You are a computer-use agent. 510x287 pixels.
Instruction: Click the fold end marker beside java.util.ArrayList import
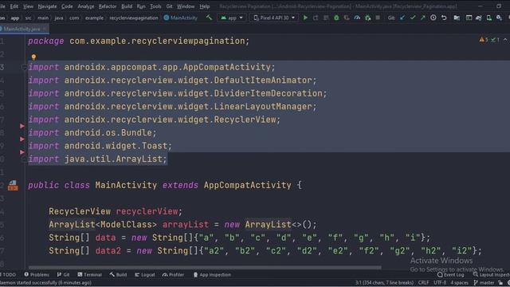coord(24,159)
